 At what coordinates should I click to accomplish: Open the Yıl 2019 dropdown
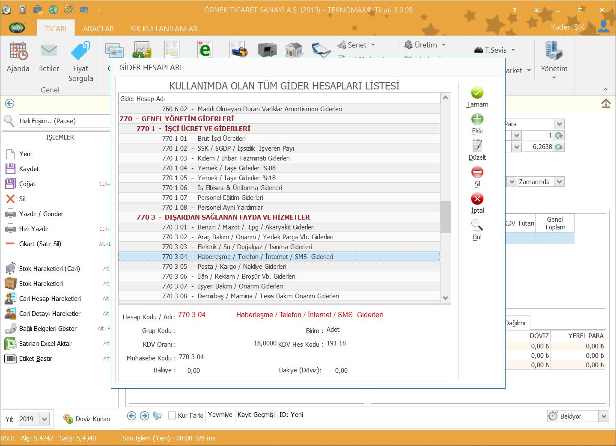[x=45, y=419]
